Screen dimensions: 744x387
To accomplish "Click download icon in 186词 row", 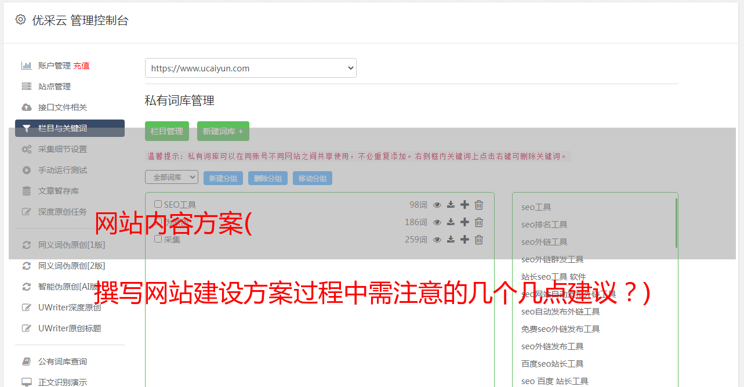I will pyautogui.click(x=451, y=222).
